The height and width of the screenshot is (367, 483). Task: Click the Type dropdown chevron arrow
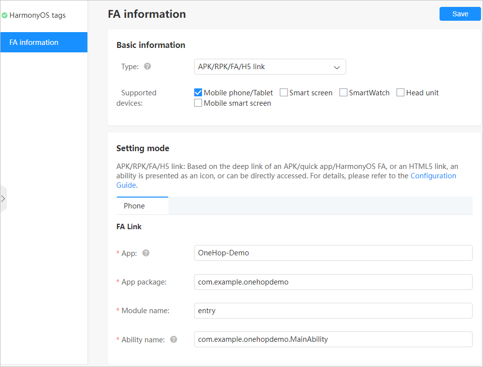pyautogui.click(x=337, y=68)
